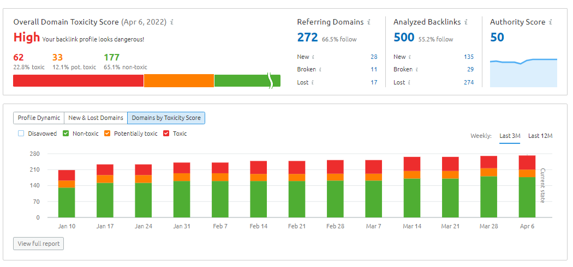Click red toxic segment of toxicity bar
Image resolution: width=573 pixels, height=267 pixels.
tap(78, 81)
